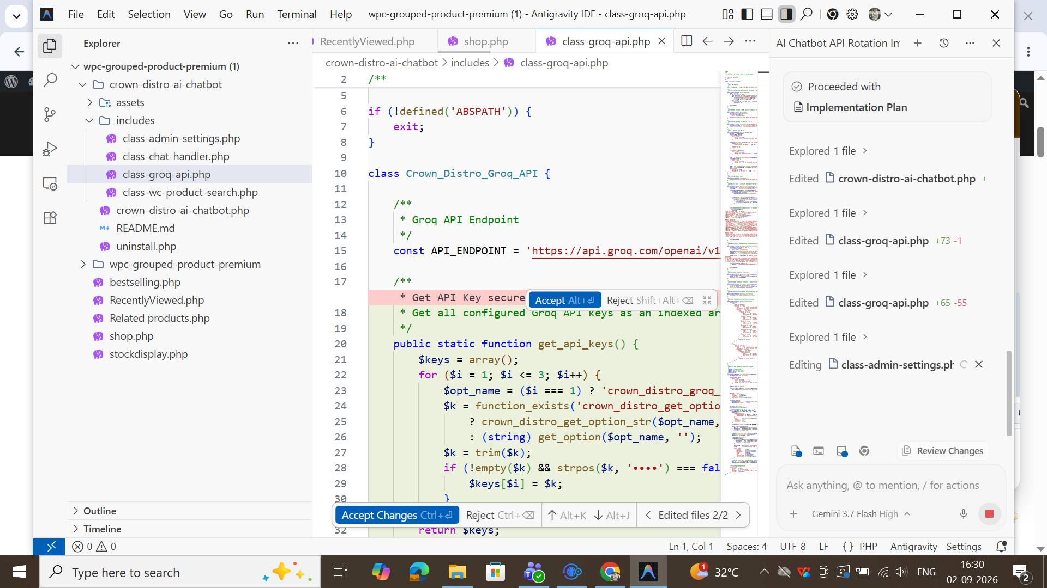Open the Search view in activity bar
Screen dimensions: 1047x588
tap(50, 80)
